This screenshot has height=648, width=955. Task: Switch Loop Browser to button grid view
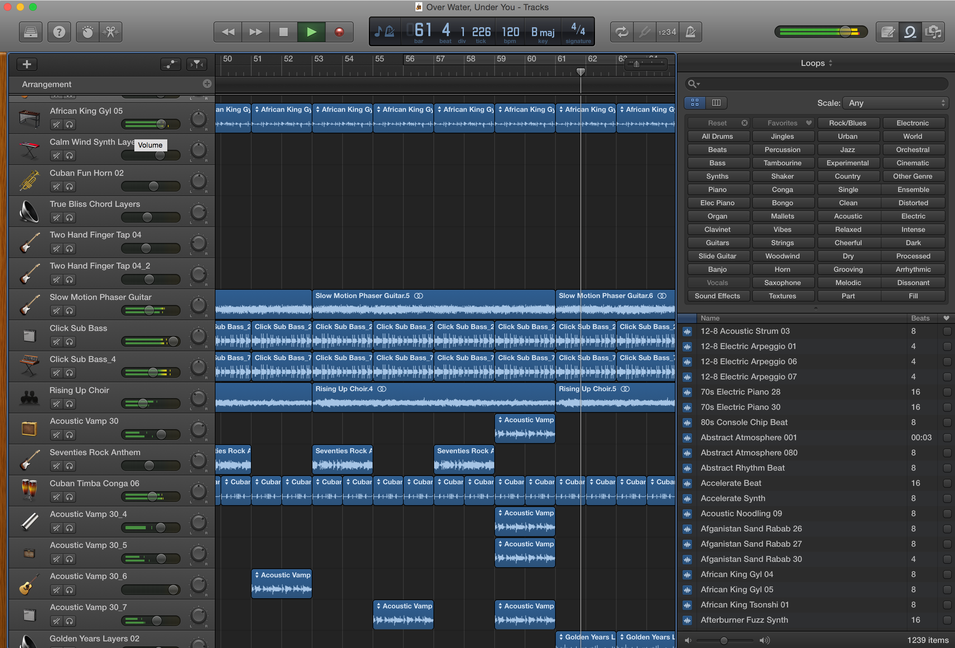[x=695, y=103]
